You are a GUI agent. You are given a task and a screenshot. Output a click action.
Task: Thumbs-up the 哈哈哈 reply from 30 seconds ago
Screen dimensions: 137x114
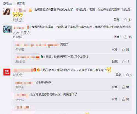click(x=125, y=87)
